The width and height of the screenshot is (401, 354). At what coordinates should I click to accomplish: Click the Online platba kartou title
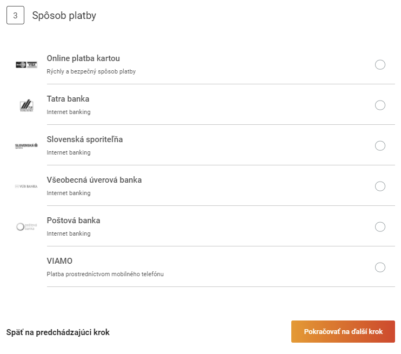pyautogui.click(x=83, y=58)
